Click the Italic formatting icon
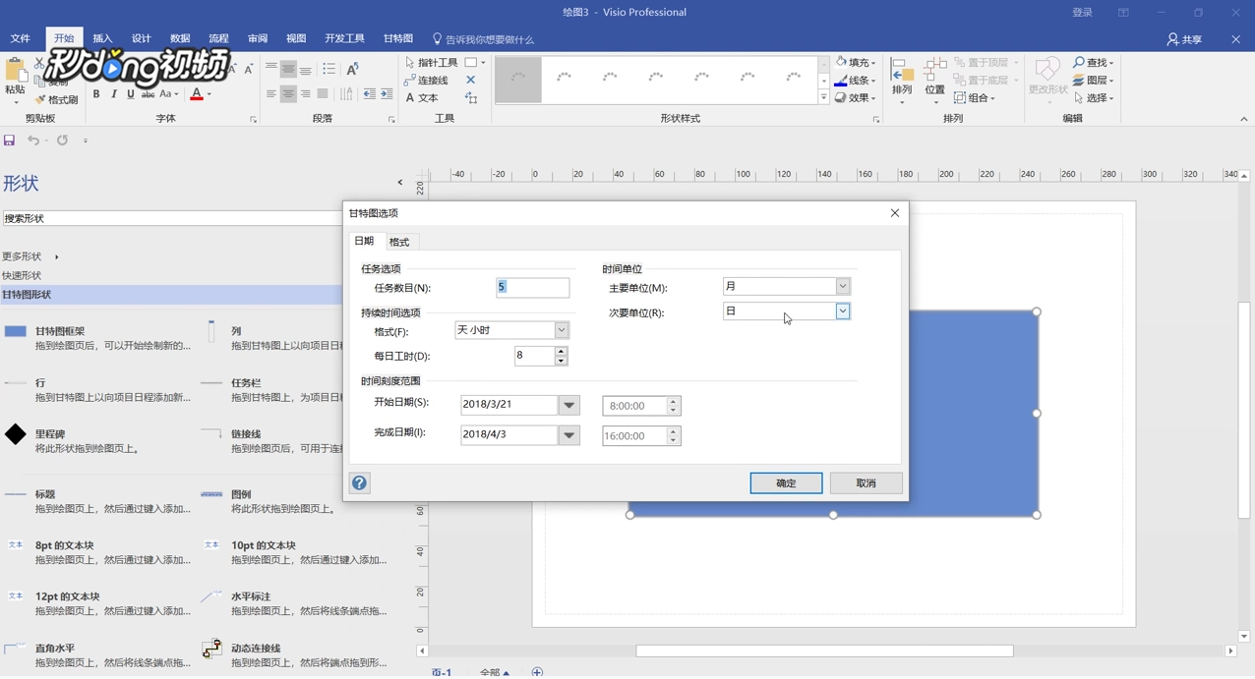Viewport: 1255px width, 679px height. point(114,94)
